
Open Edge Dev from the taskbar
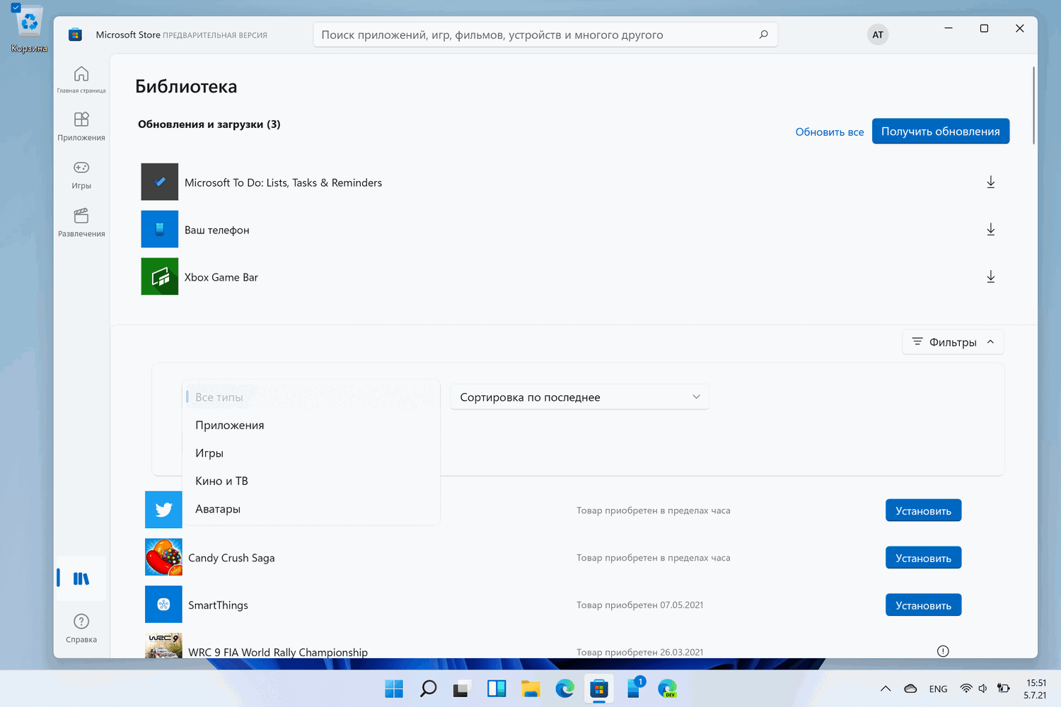point(667,689)
